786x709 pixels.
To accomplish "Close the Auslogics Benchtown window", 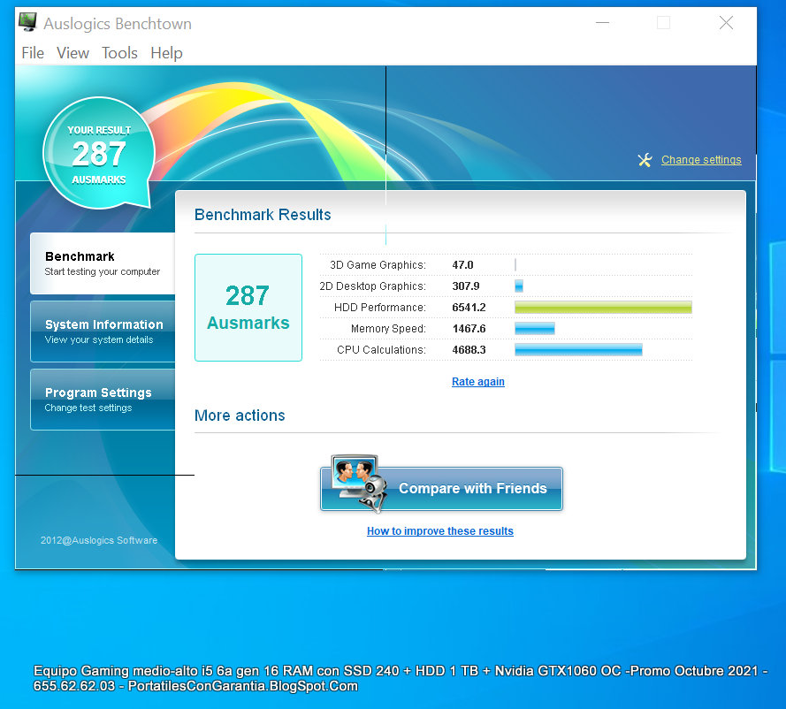I will pyautogui.click(x=727, y=23).
